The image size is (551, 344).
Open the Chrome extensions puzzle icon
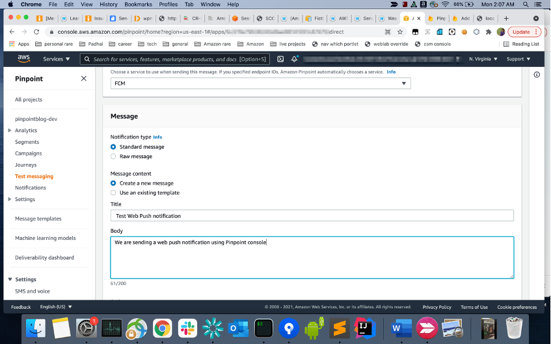point(489,32)
